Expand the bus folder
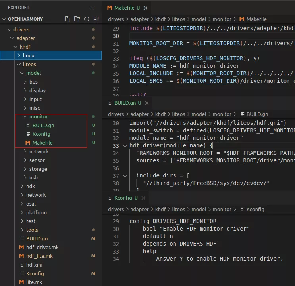This screenshot has height=286, width=295. click(x=51, y=82)
